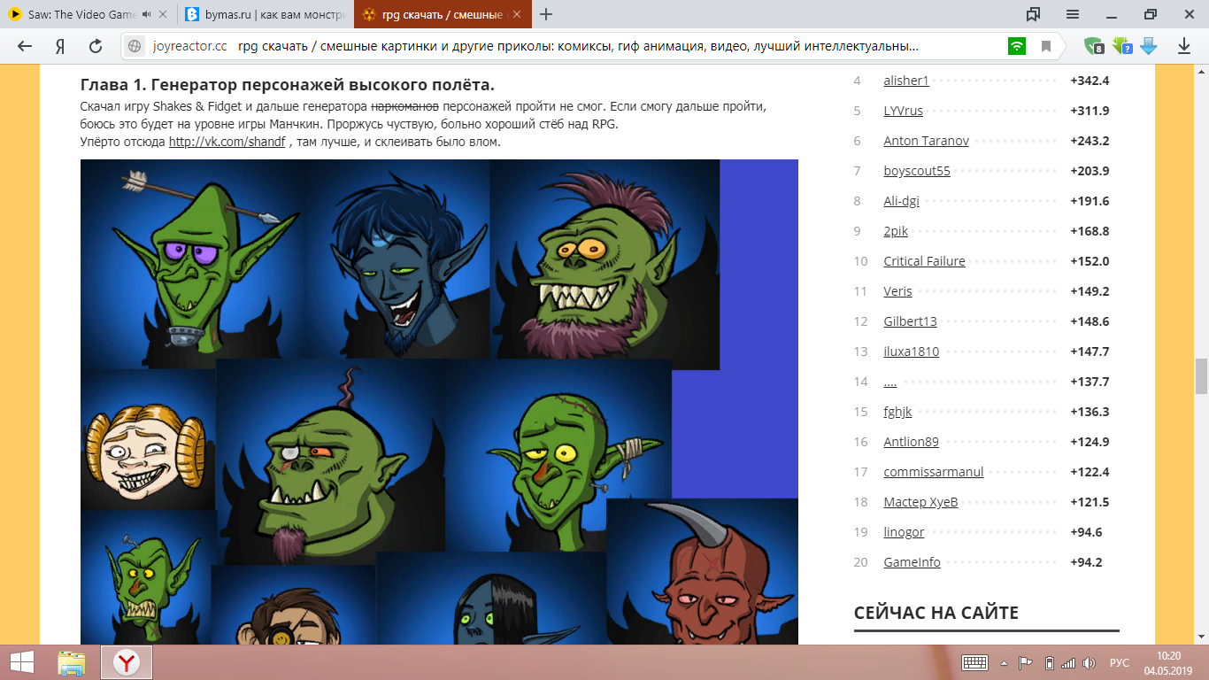Screen dimensions: 1209x680
Task: Expand hidden system tray icons
Action: pos(1004,662)
